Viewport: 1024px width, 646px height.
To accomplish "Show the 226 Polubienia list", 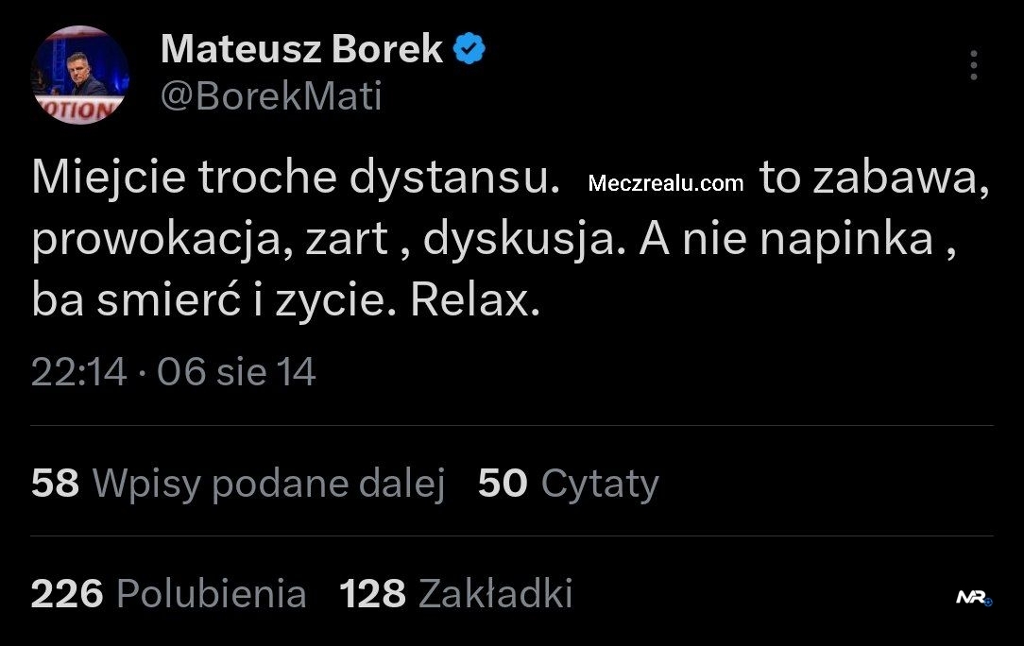I will 168,594.
